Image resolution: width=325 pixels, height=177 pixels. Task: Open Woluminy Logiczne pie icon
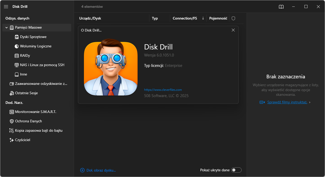pos(17,46)
